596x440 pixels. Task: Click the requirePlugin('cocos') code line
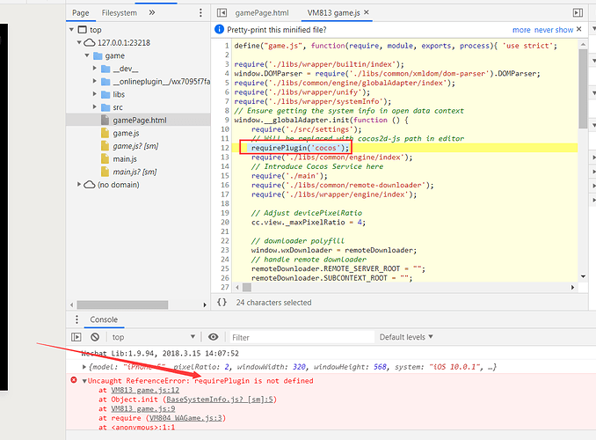click(300, 148)
